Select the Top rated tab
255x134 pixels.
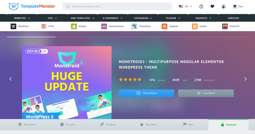[x=148, y=124]
